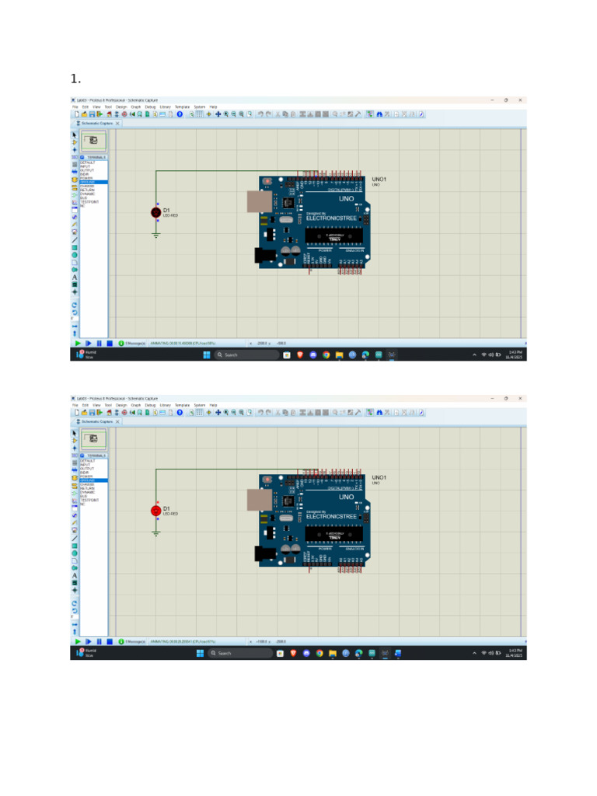Click pan/center view icon in LED-off toolbar

point(218,114)
